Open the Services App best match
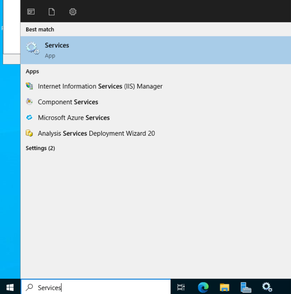This screenshot has width=291, height=294. click(x=156, y=50)
